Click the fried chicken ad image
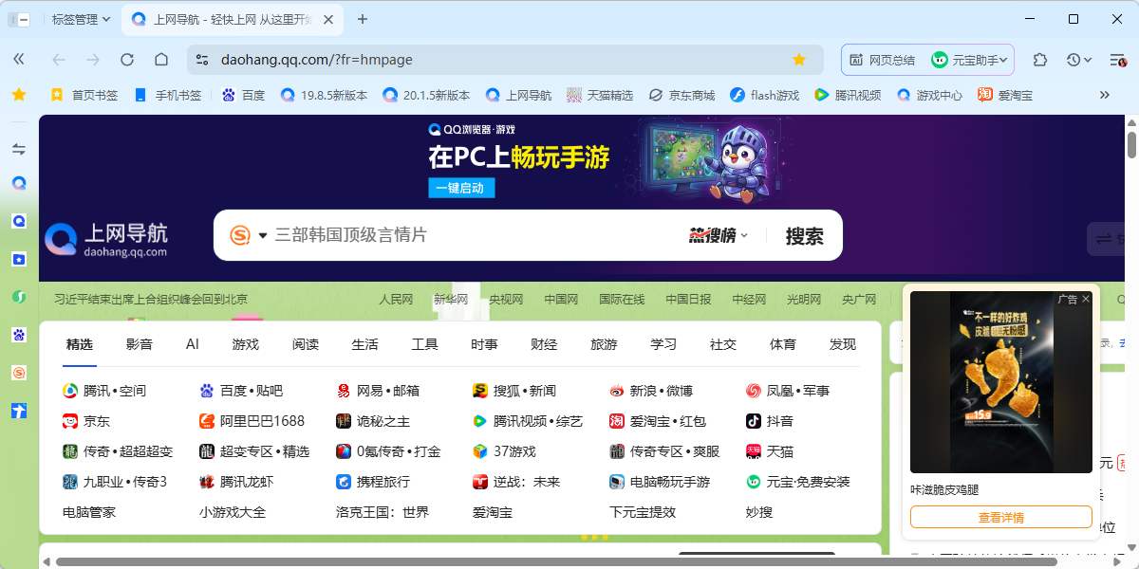The height and width of the screenshot is (569, 1139). 1001,381
